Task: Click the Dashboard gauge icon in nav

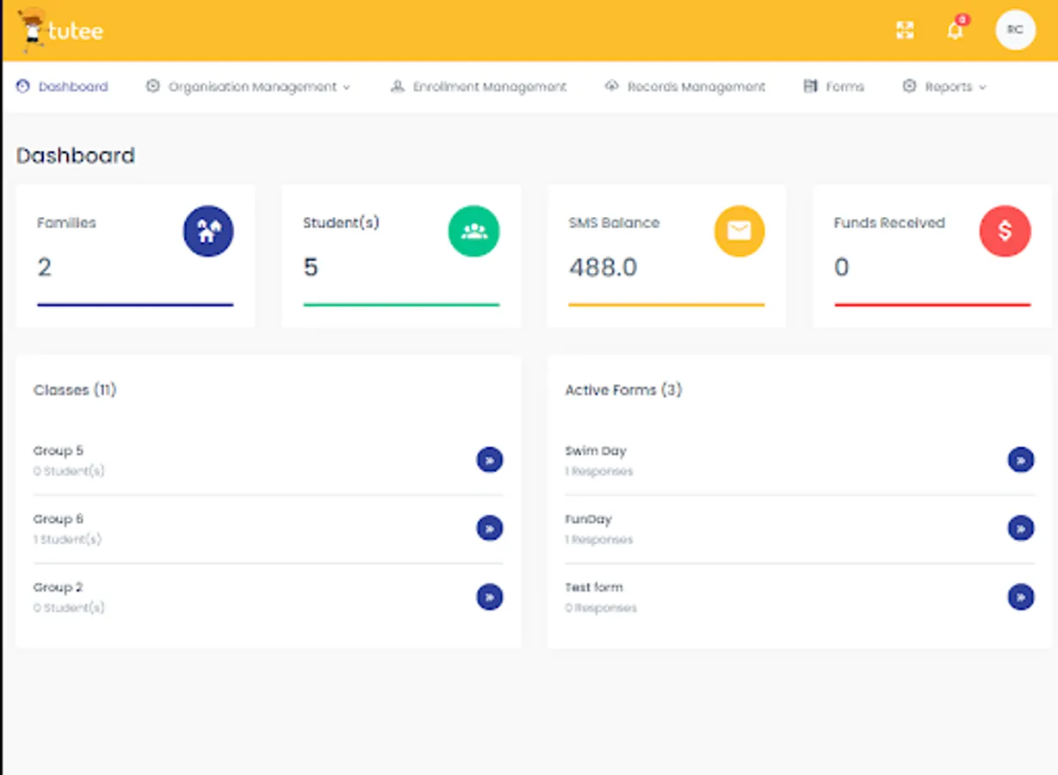Action: 23,86
